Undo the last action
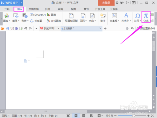Image resolution: width=157 pixels, height=118 pixels. coord(26,28)
